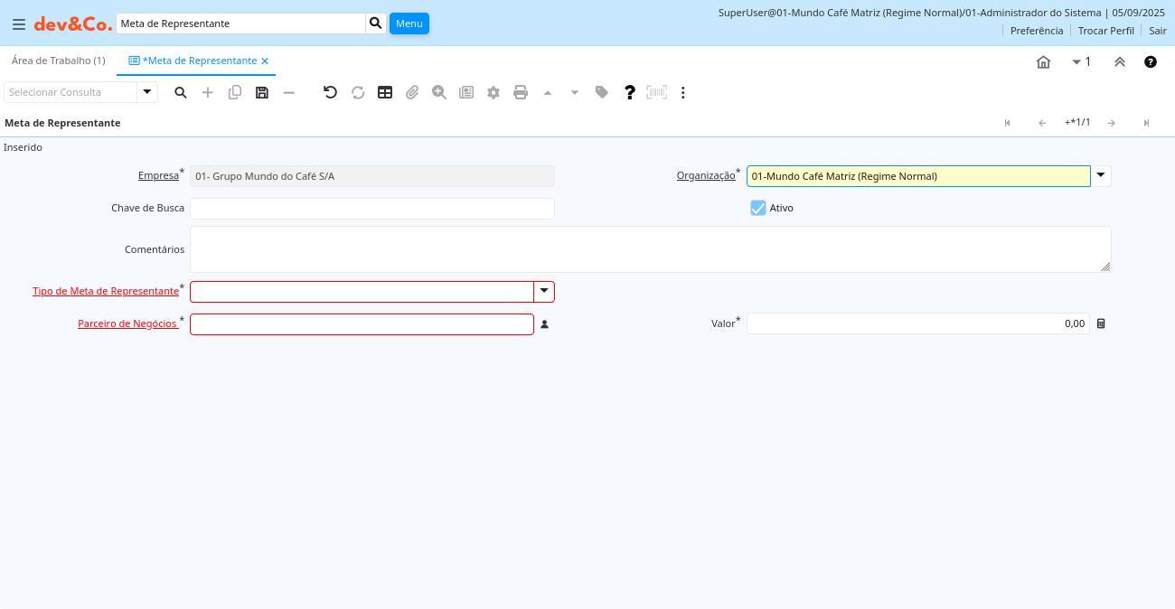Click the hamburger menu icon beside logo
The width and height of the screenshot is (1175, 609).
coord(18,23)
